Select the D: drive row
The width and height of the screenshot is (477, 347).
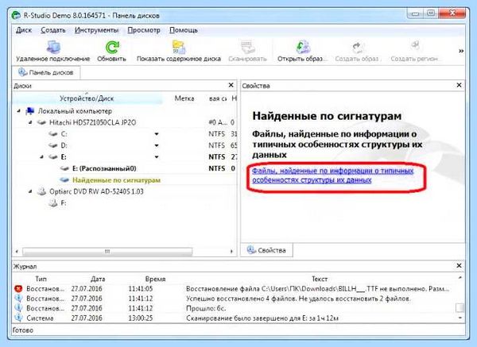point(125,145)
